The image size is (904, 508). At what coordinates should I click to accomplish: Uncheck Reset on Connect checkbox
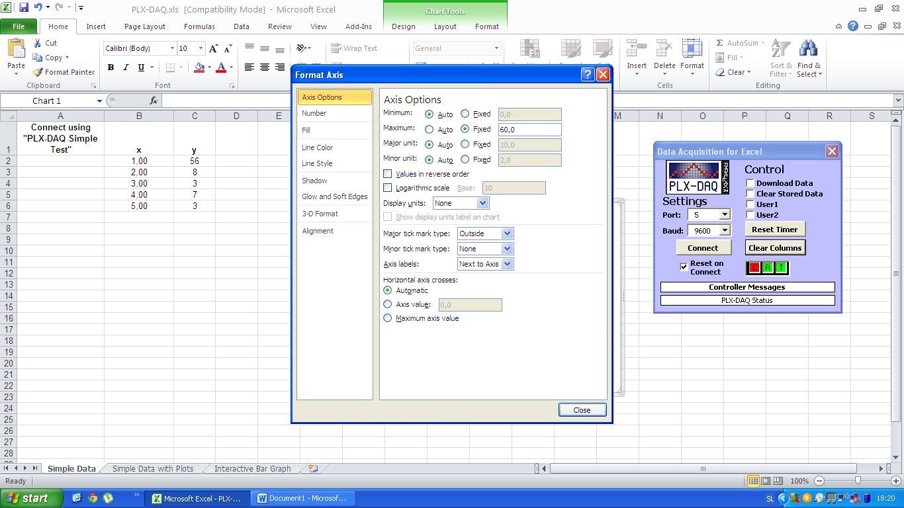[x=684, y=267]
